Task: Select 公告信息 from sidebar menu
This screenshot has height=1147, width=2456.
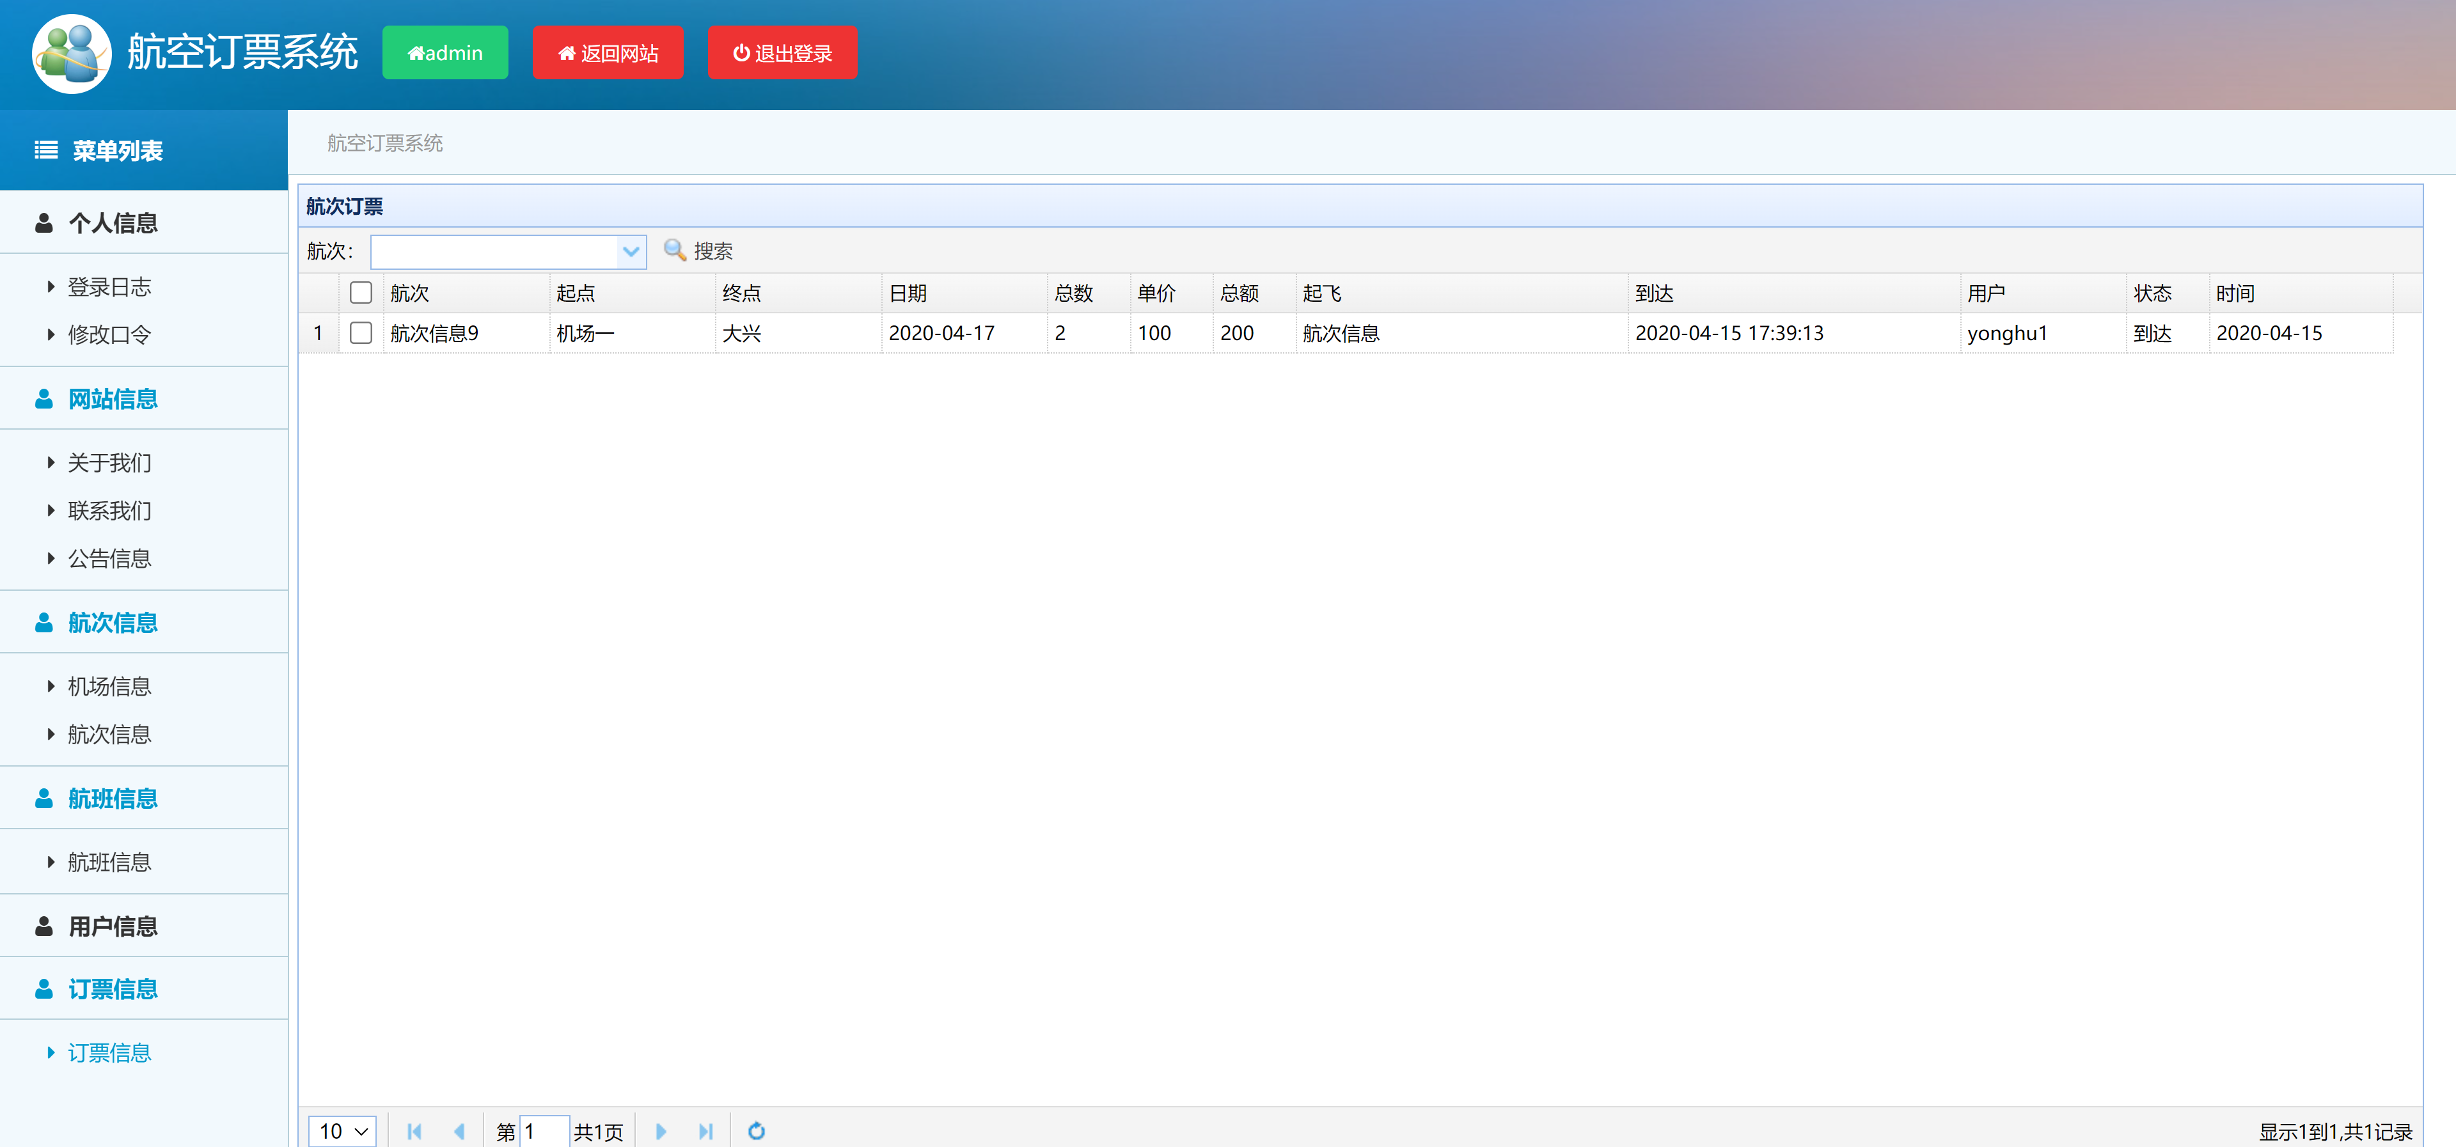Action: (109, 558)
